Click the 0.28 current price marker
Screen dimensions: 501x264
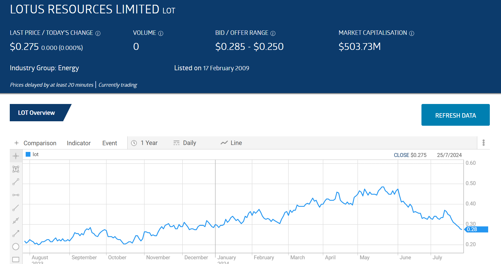(x=476, y=229)
